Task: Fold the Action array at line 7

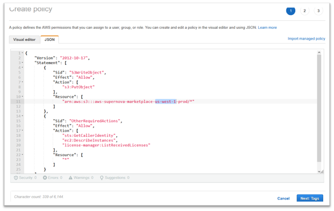Action: (x=23, y=82)
